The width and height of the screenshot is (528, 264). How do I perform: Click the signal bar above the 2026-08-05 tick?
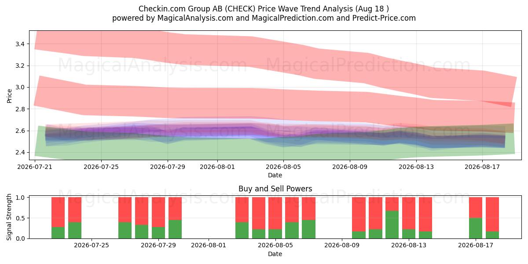[x=275, y=218]
